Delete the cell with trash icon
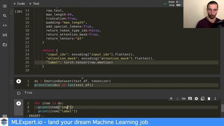Image resolution: width=224 pixels, height=126 pixels. pyautogui.click(x=209, y=99)
